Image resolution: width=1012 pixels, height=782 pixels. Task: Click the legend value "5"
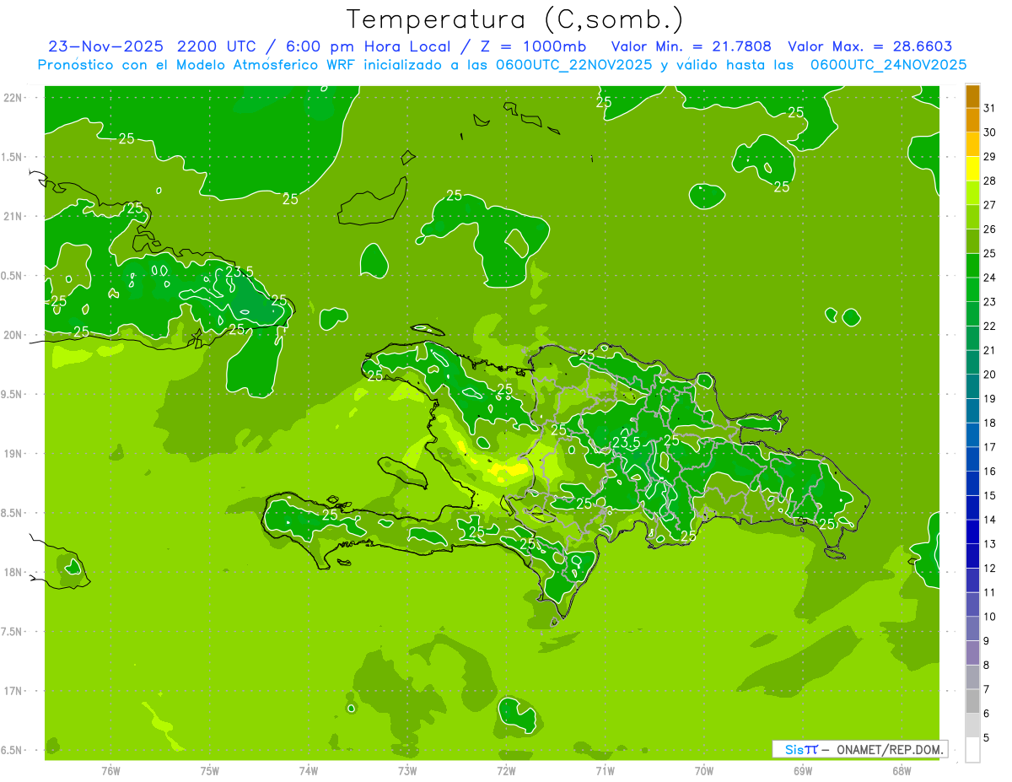pos(987,738)
